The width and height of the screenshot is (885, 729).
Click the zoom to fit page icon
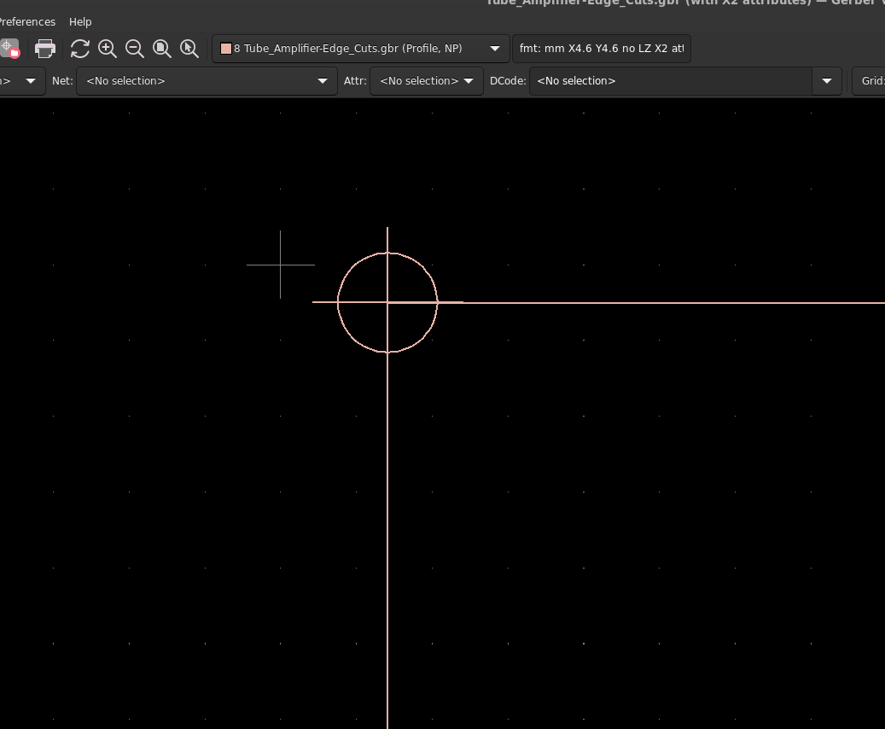(162, 49)
